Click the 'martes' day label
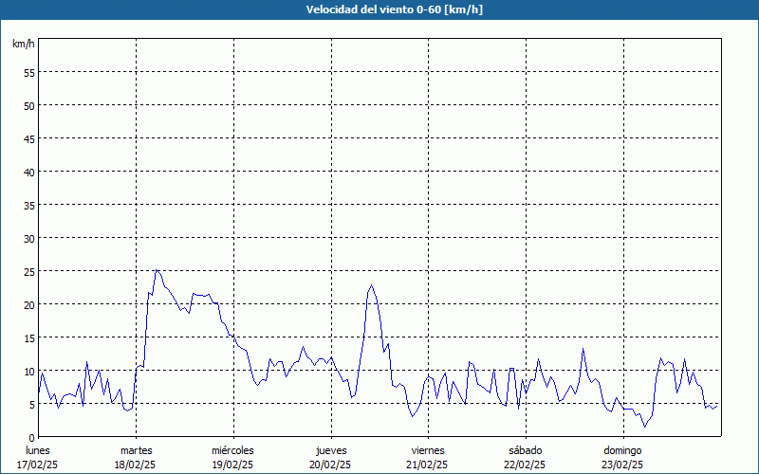This screenshot has height=474, width=759. click(x=137, y=450)
